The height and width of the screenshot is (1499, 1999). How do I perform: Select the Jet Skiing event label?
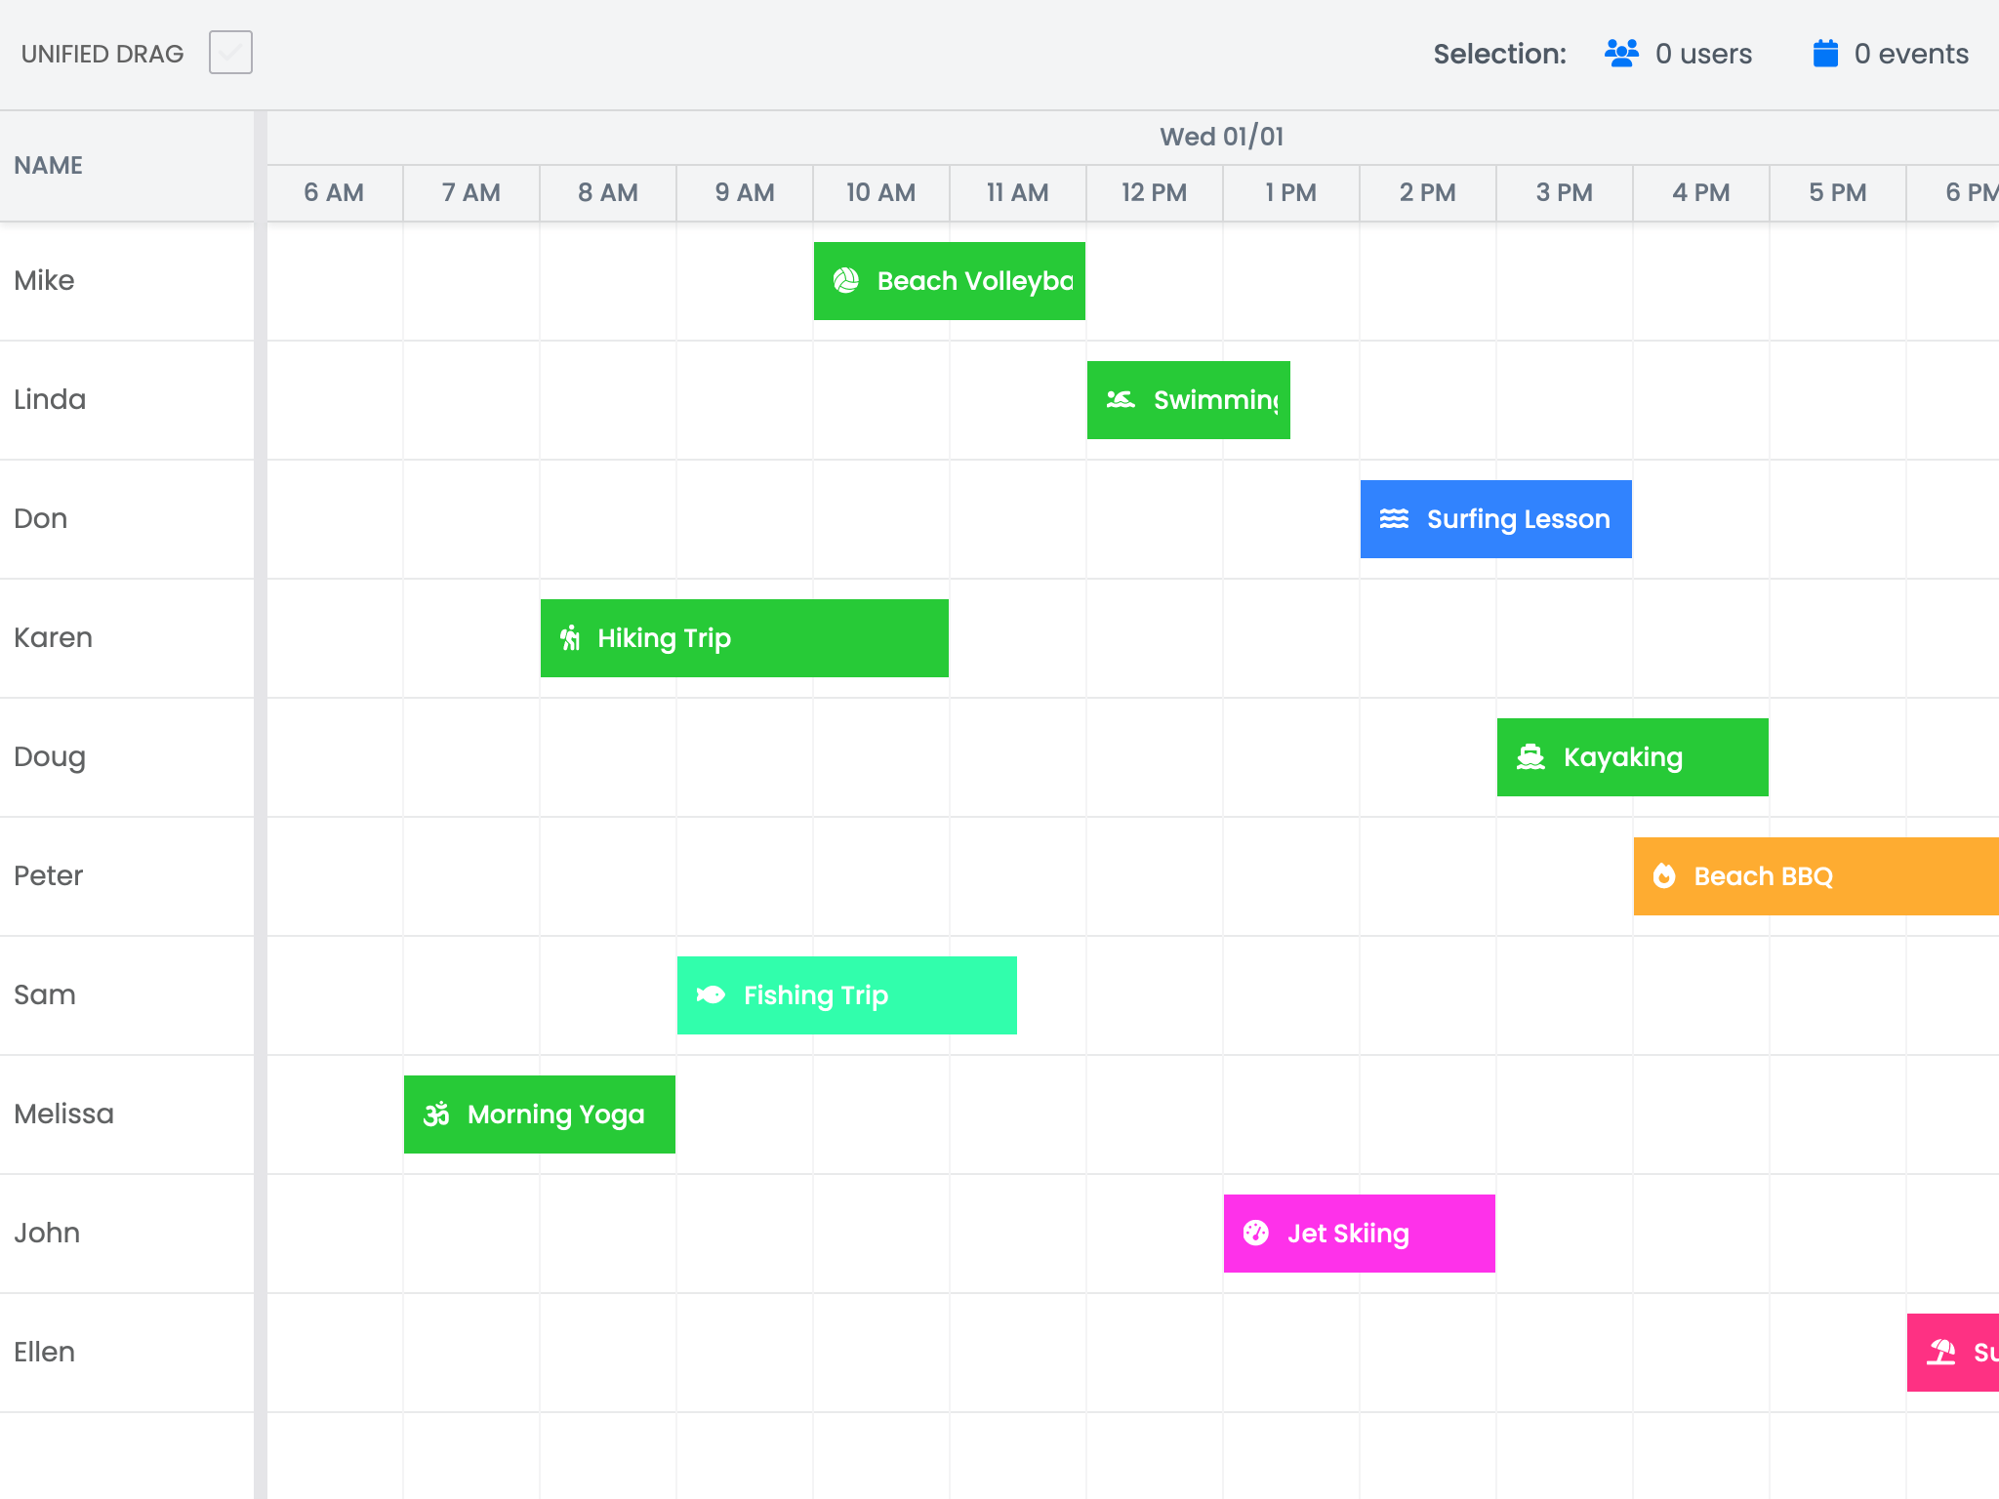pyautogui.click(x=1348, y=1234)
